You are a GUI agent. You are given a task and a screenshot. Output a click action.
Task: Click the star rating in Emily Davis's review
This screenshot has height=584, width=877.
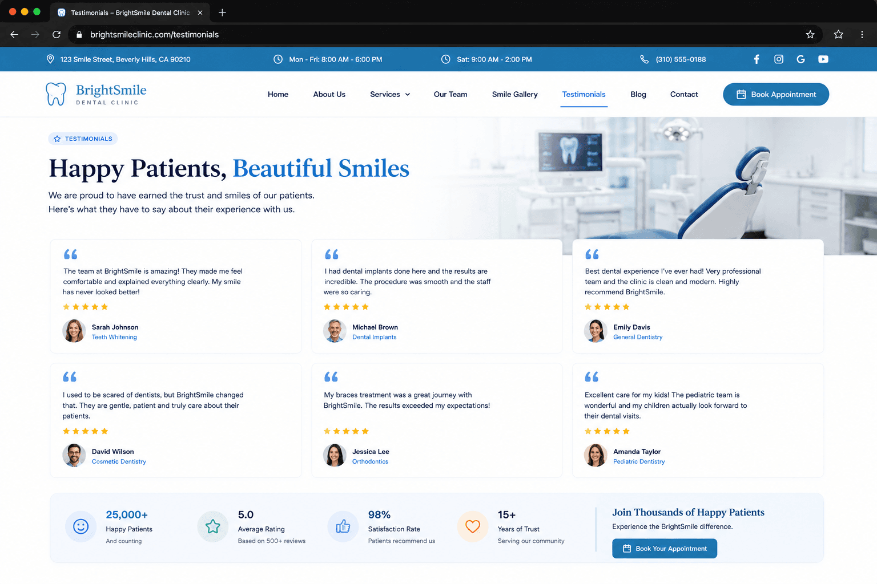click(x=607, y=307)
